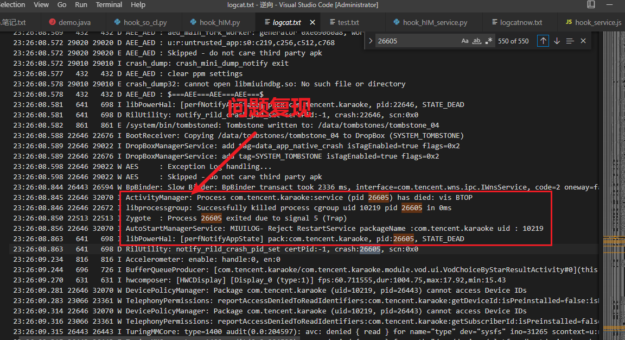Click the libPowerHal line with pid:22646
This screenshot has width=625, height=340.
point(238,105)
